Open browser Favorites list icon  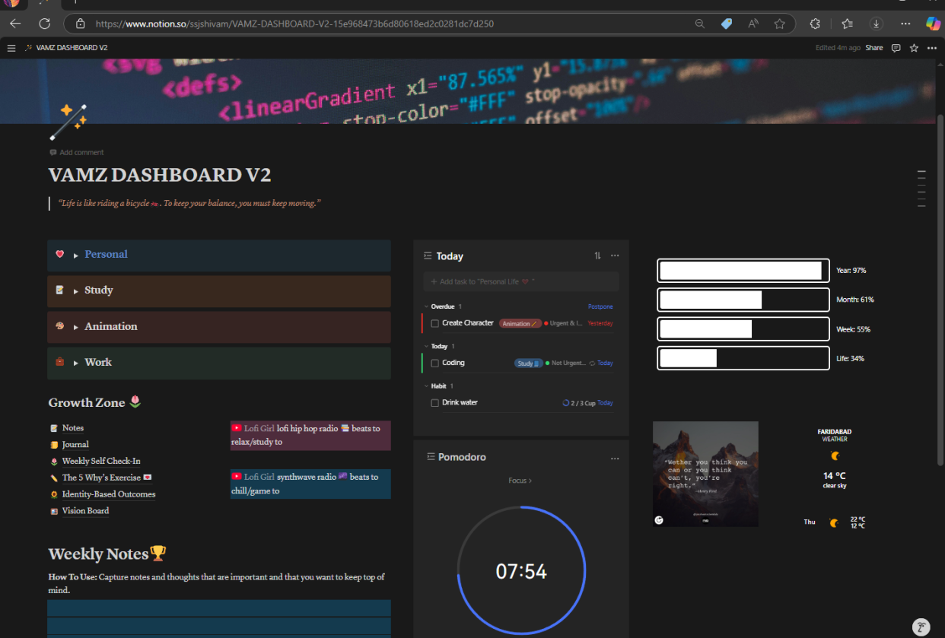848,24
